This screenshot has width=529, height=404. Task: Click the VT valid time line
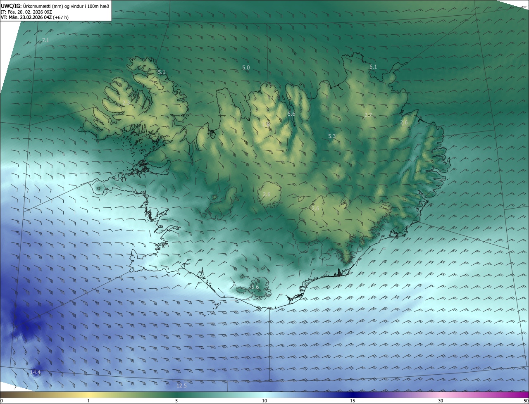pos(35,17)
